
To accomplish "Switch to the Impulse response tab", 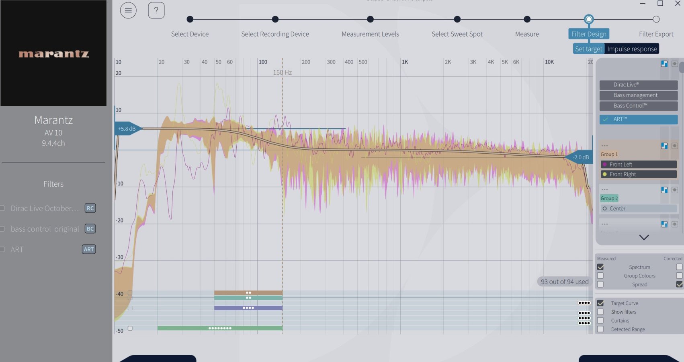I will coord(632,49).
